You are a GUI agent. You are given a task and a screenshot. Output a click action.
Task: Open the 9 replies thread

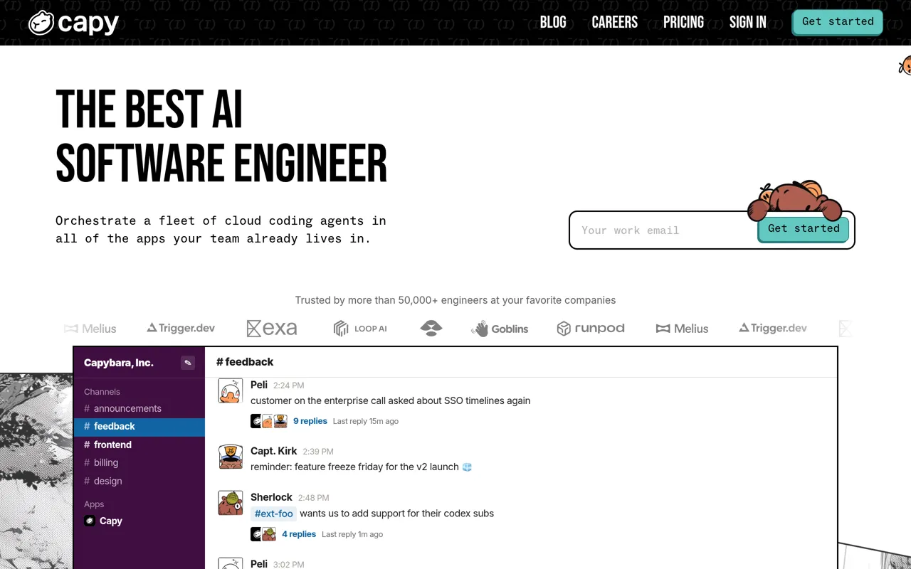tap(310, 421)
